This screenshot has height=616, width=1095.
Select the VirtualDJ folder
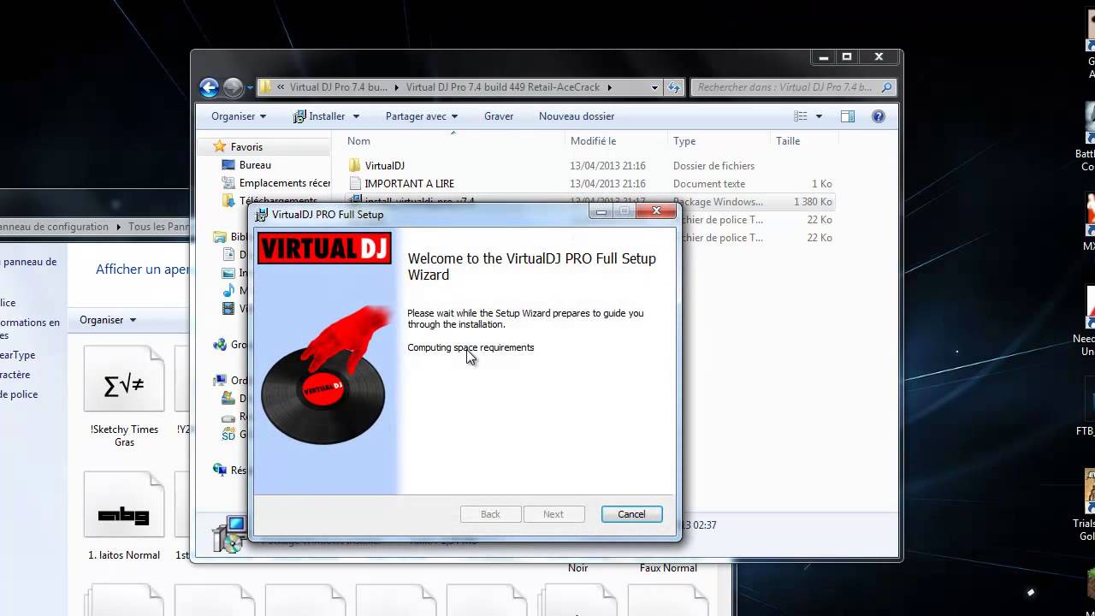(x=384, y=166)
